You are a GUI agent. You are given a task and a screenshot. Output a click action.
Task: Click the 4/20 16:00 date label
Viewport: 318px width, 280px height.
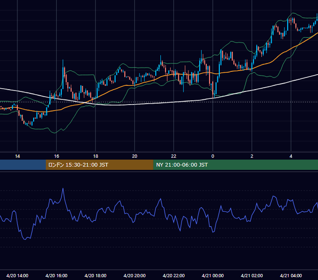coord(57,275)
